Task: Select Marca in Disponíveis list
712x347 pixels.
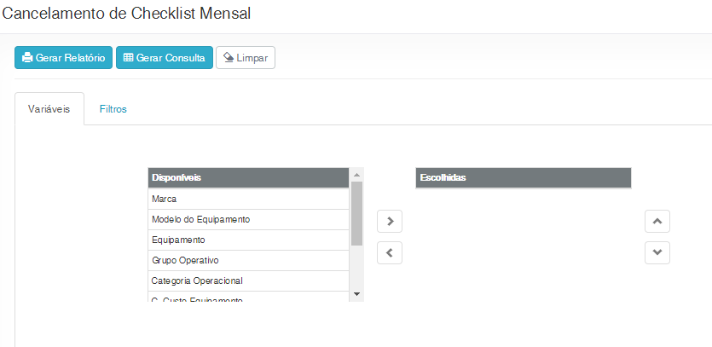Action: click(x=248, y=199)
